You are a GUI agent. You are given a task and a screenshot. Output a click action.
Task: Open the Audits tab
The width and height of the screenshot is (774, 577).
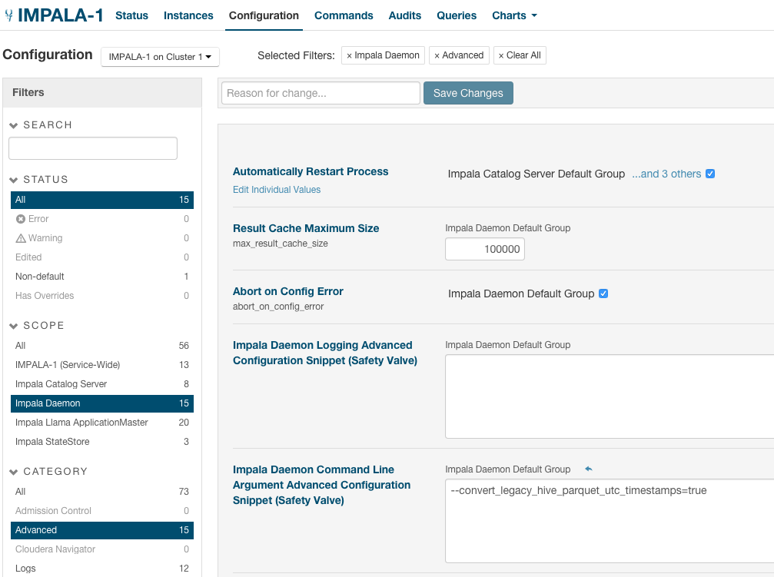pyautogui.click(x=404, y=15)
